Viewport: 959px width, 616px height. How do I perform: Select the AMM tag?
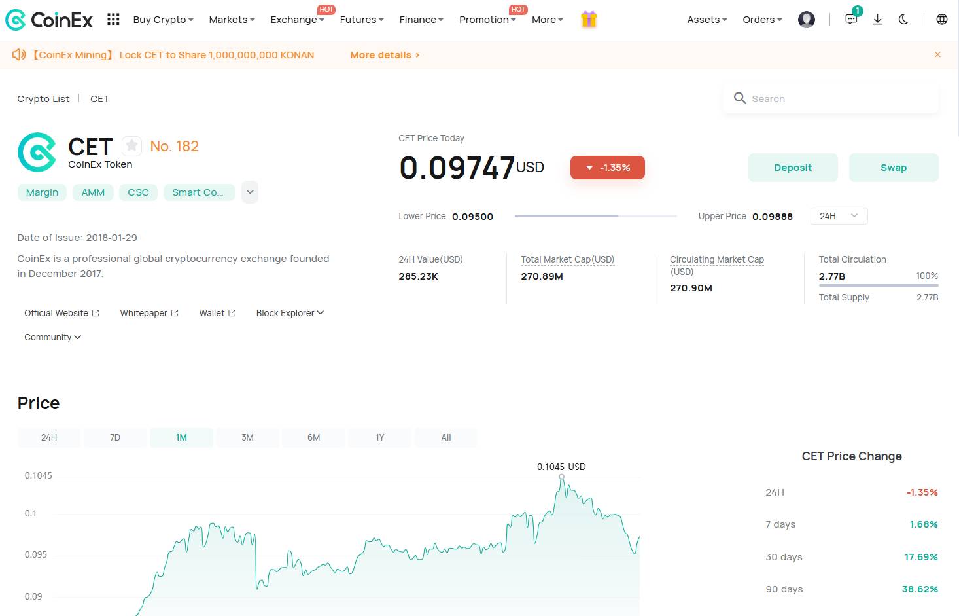93,192
